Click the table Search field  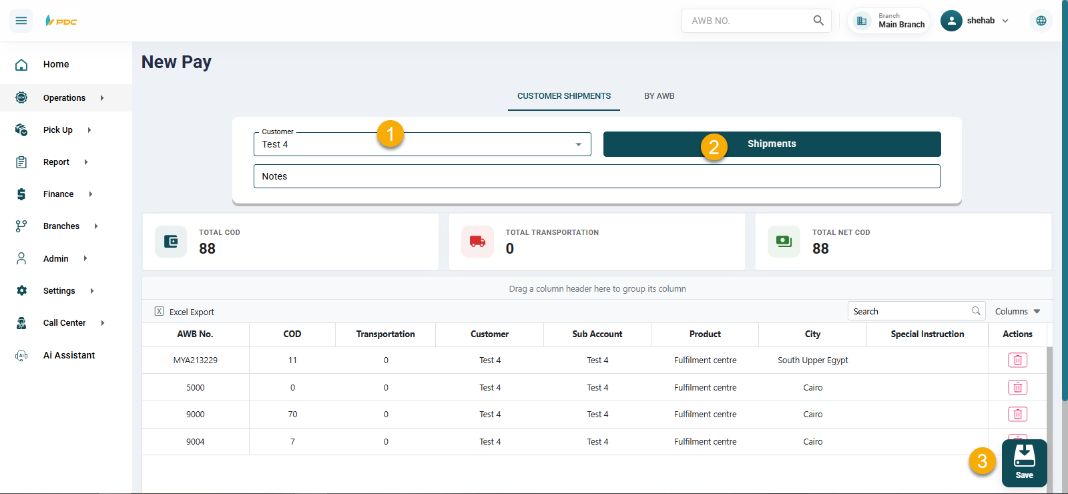(x=910, y=312)
